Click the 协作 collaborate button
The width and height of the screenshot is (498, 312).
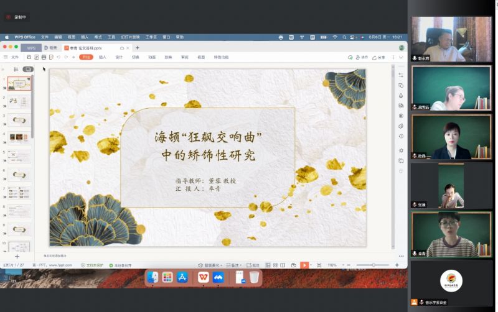(362, 57)
